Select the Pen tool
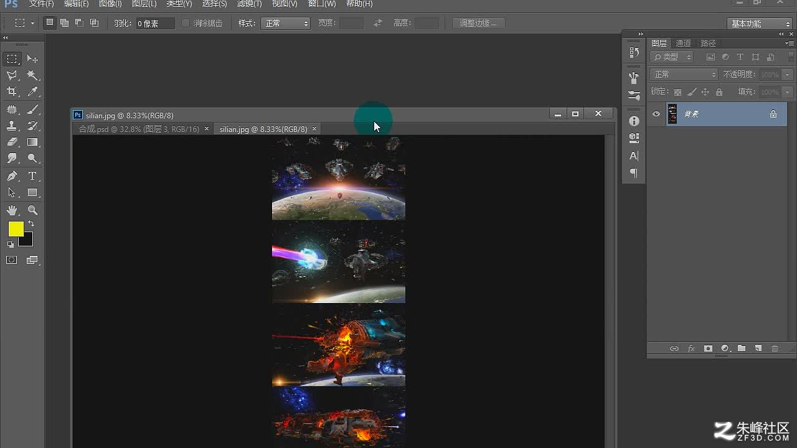The width and height of the screenshot is (797, 448). click(12, 176)
